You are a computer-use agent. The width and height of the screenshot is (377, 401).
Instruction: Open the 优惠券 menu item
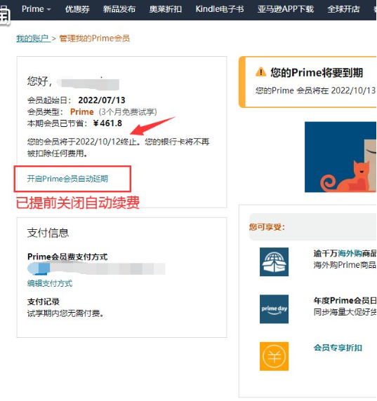77,9
